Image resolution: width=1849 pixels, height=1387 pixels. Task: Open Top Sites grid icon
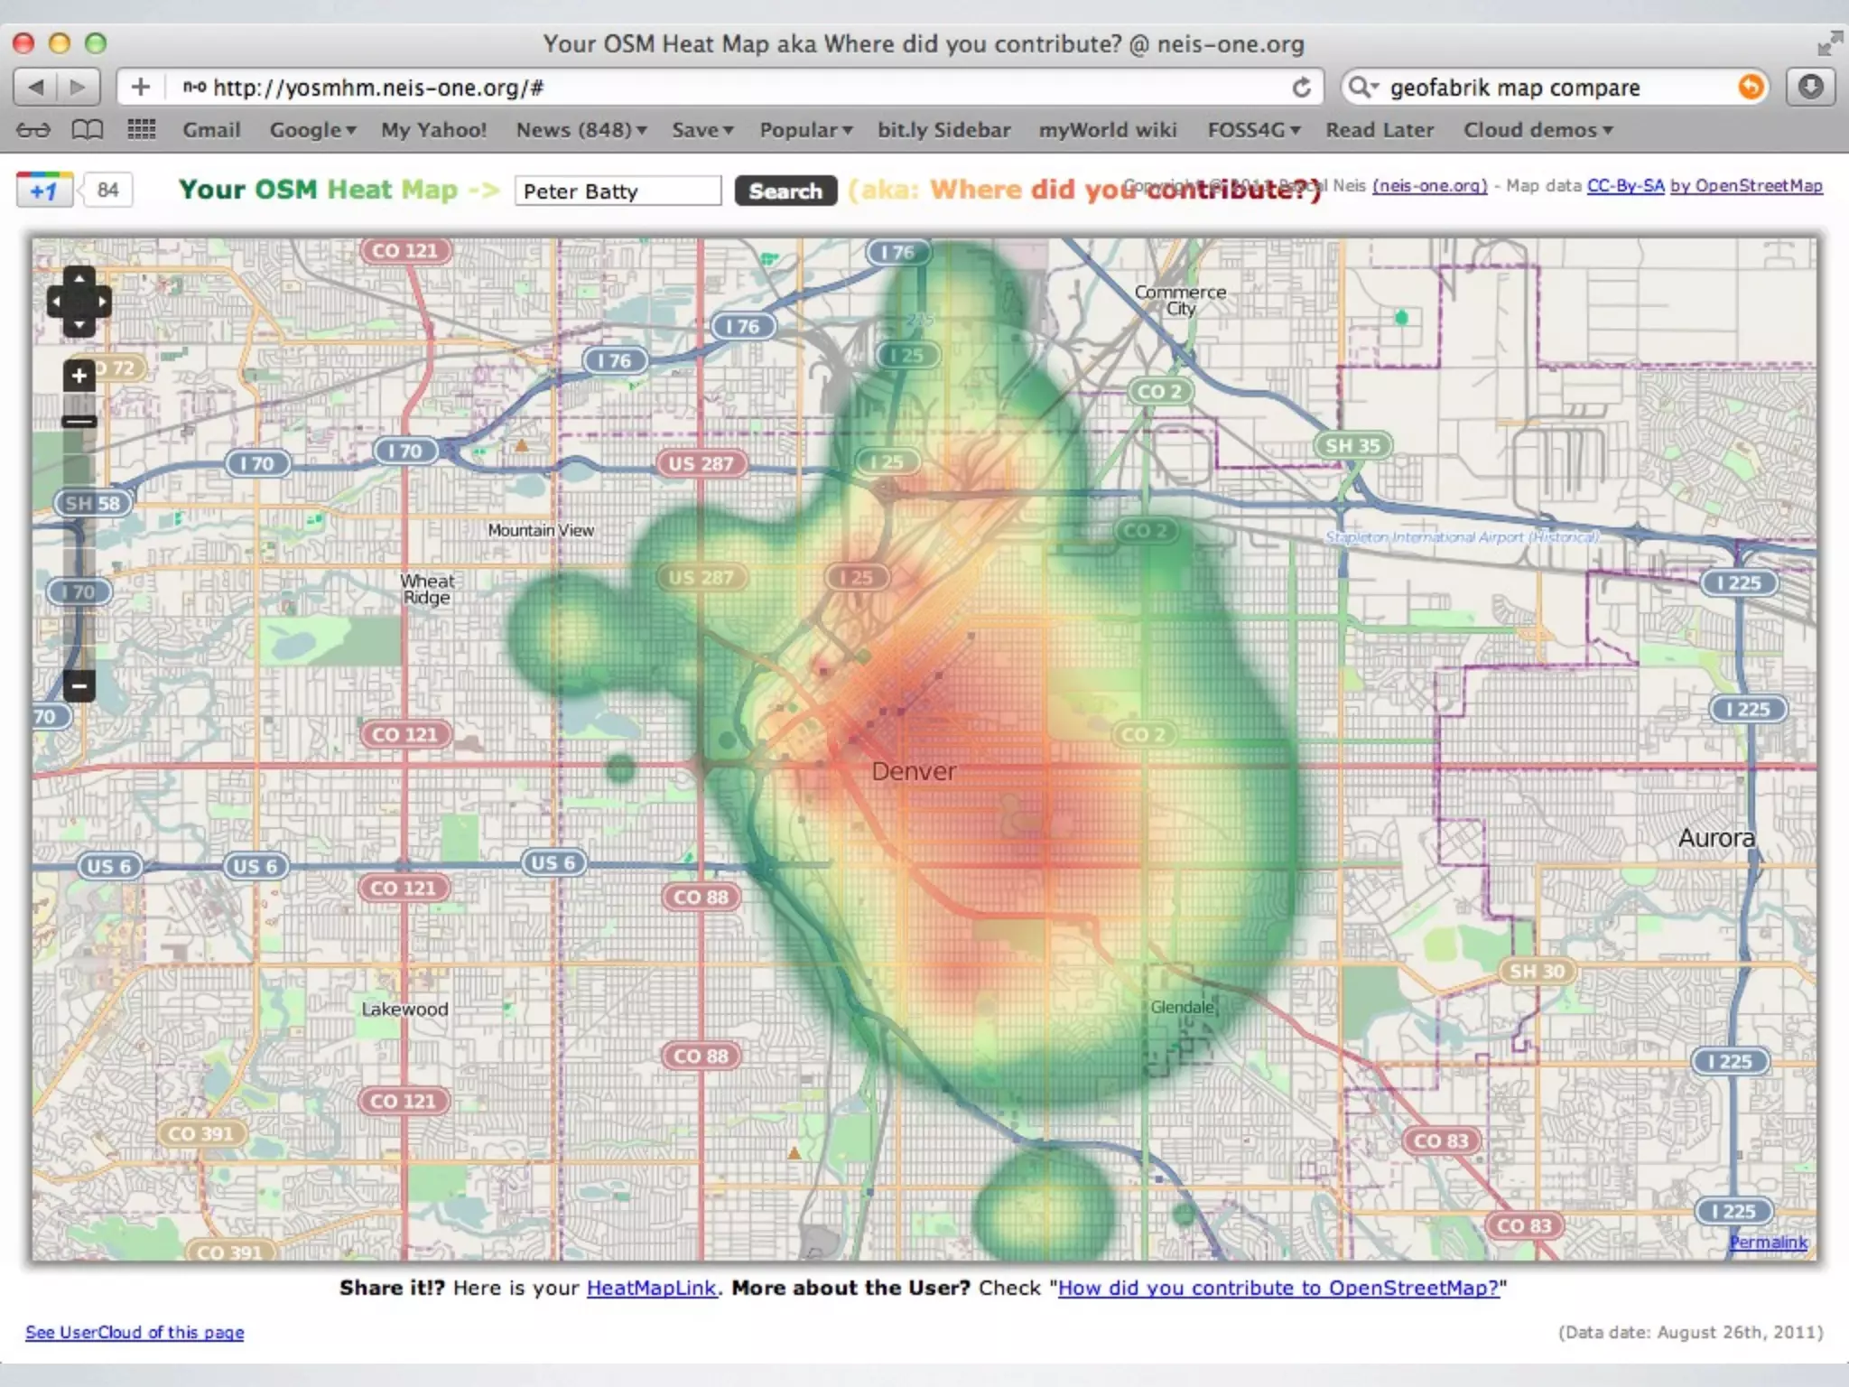pos(142,130)
